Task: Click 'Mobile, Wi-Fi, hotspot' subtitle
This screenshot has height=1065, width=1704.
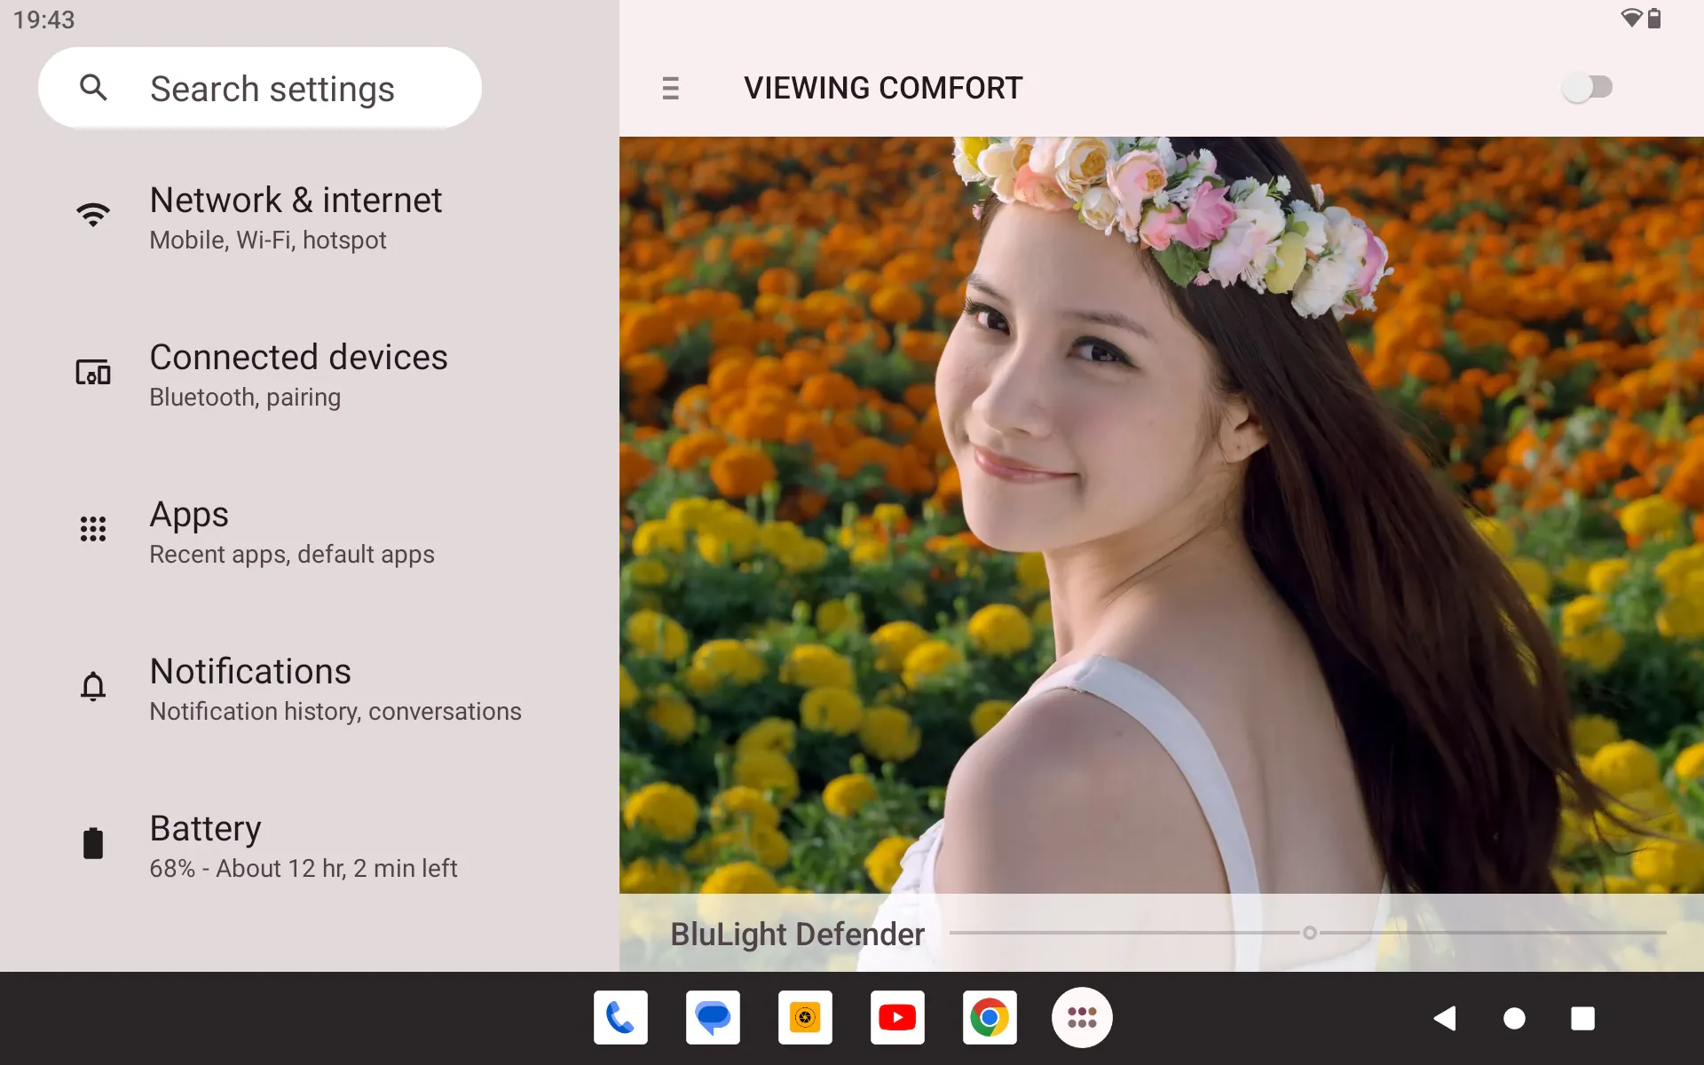Action: coord(268,241)
